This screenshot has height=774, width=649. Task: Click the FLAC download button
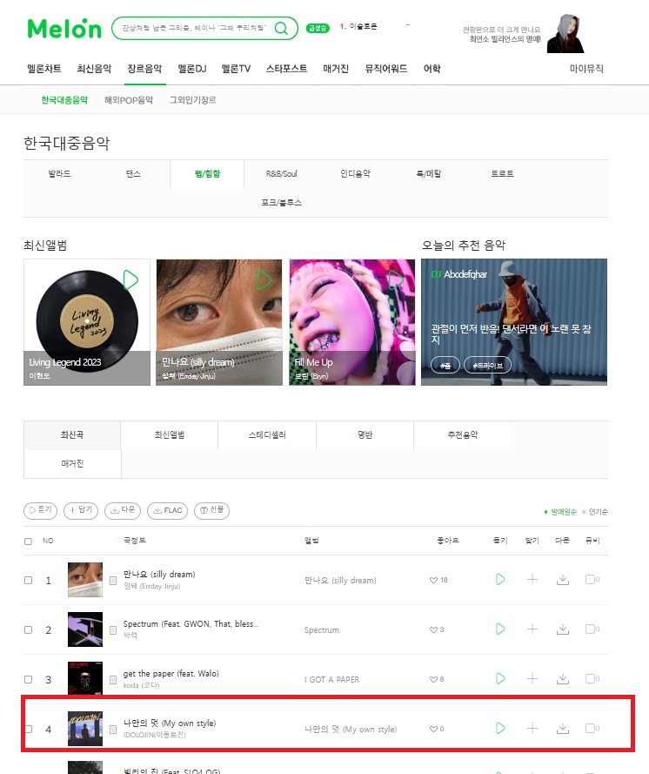click(x=168, y=510)
